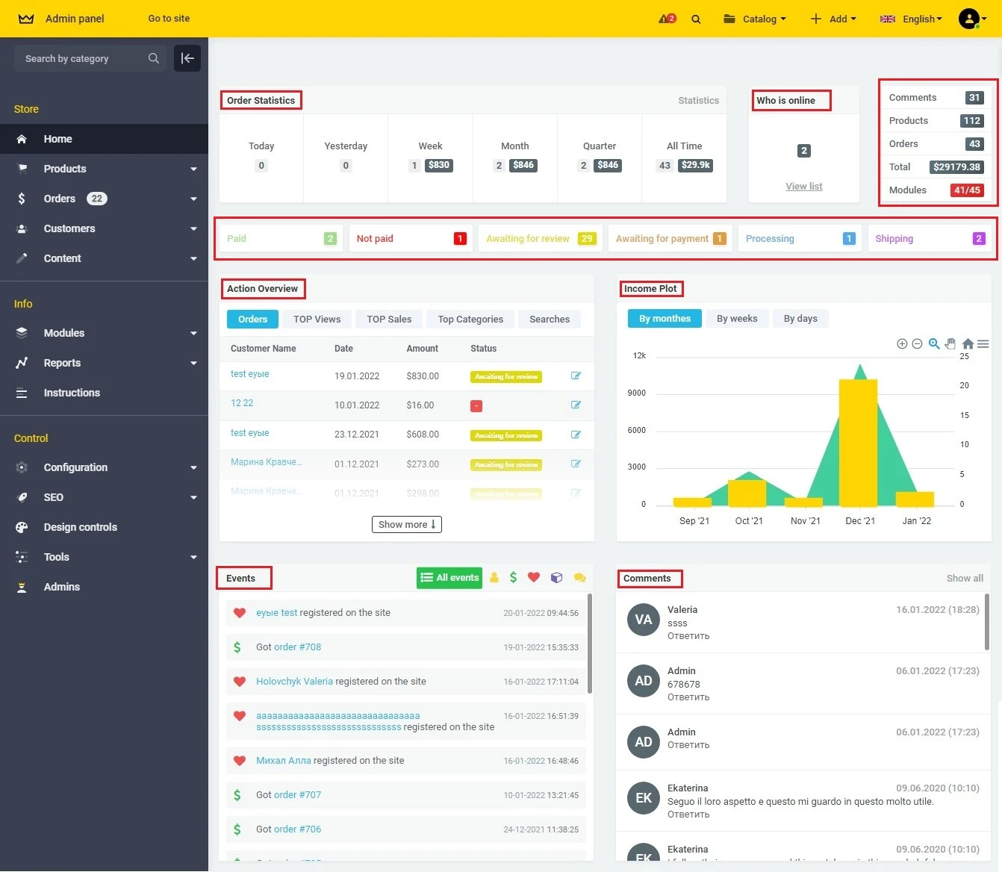Filter events by the heart registrations icon
The image size is (1002, 872).
pos(533,577)
